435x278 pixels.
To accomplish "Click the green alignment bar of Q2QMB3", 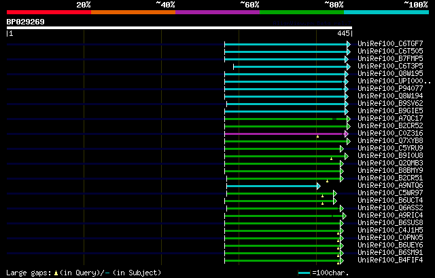I will coord(283,164).
